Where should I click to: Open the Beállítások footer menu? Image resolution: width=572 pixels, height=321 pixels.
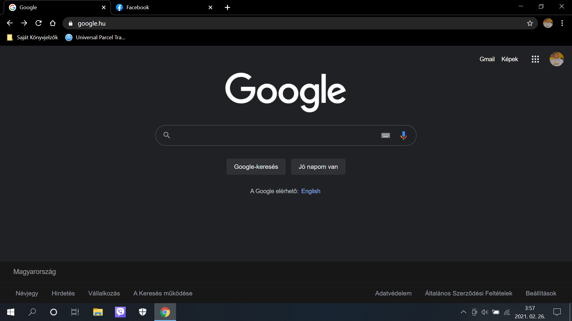pyautogui.click(x=541, y=293)
